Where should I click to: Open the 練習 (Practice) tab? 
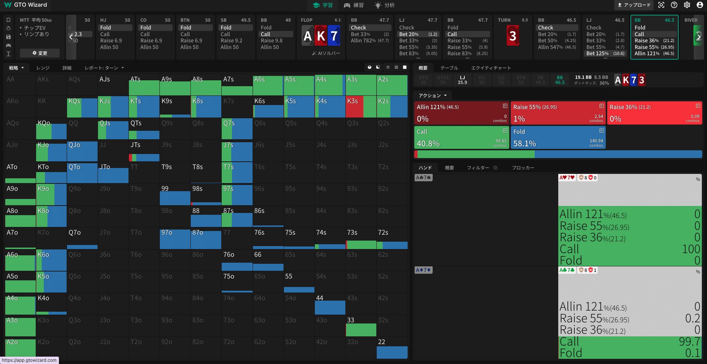tap(353, 5)
